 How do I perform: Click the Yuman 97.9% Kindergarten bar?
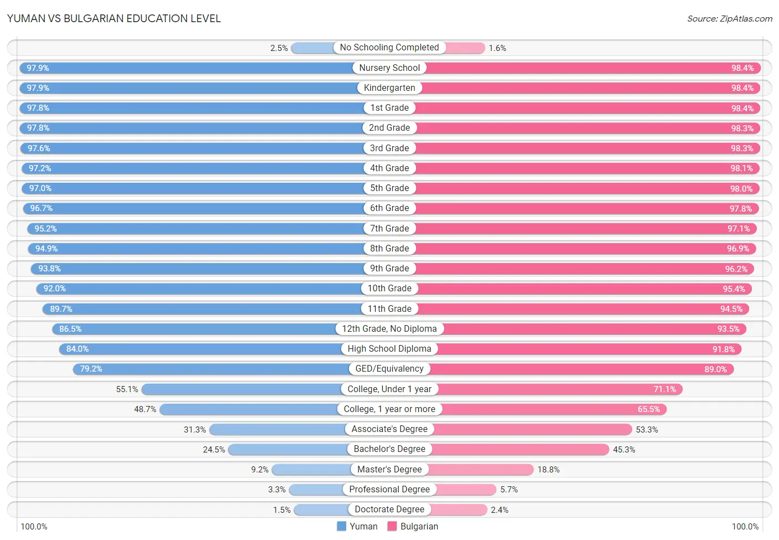[204, 88]
